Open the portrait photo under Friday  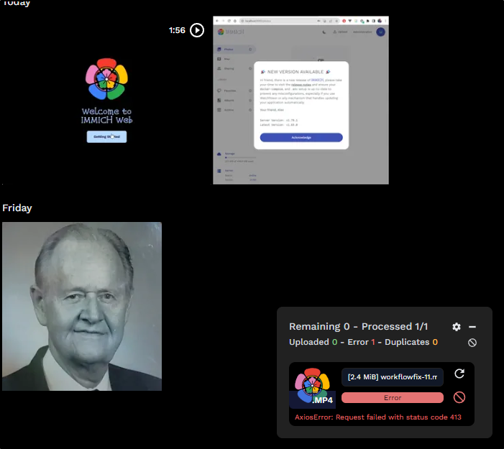(82, 306)
